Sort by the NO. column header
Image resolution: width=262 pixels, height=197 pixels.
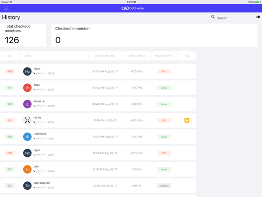(x=9, y=56)
